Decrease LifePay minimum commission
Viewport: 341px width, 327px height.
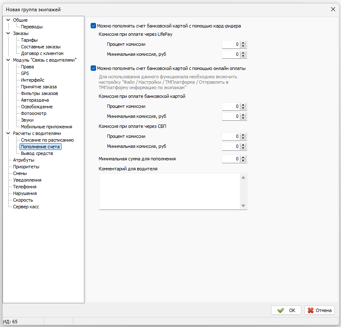tap(243, 56)
